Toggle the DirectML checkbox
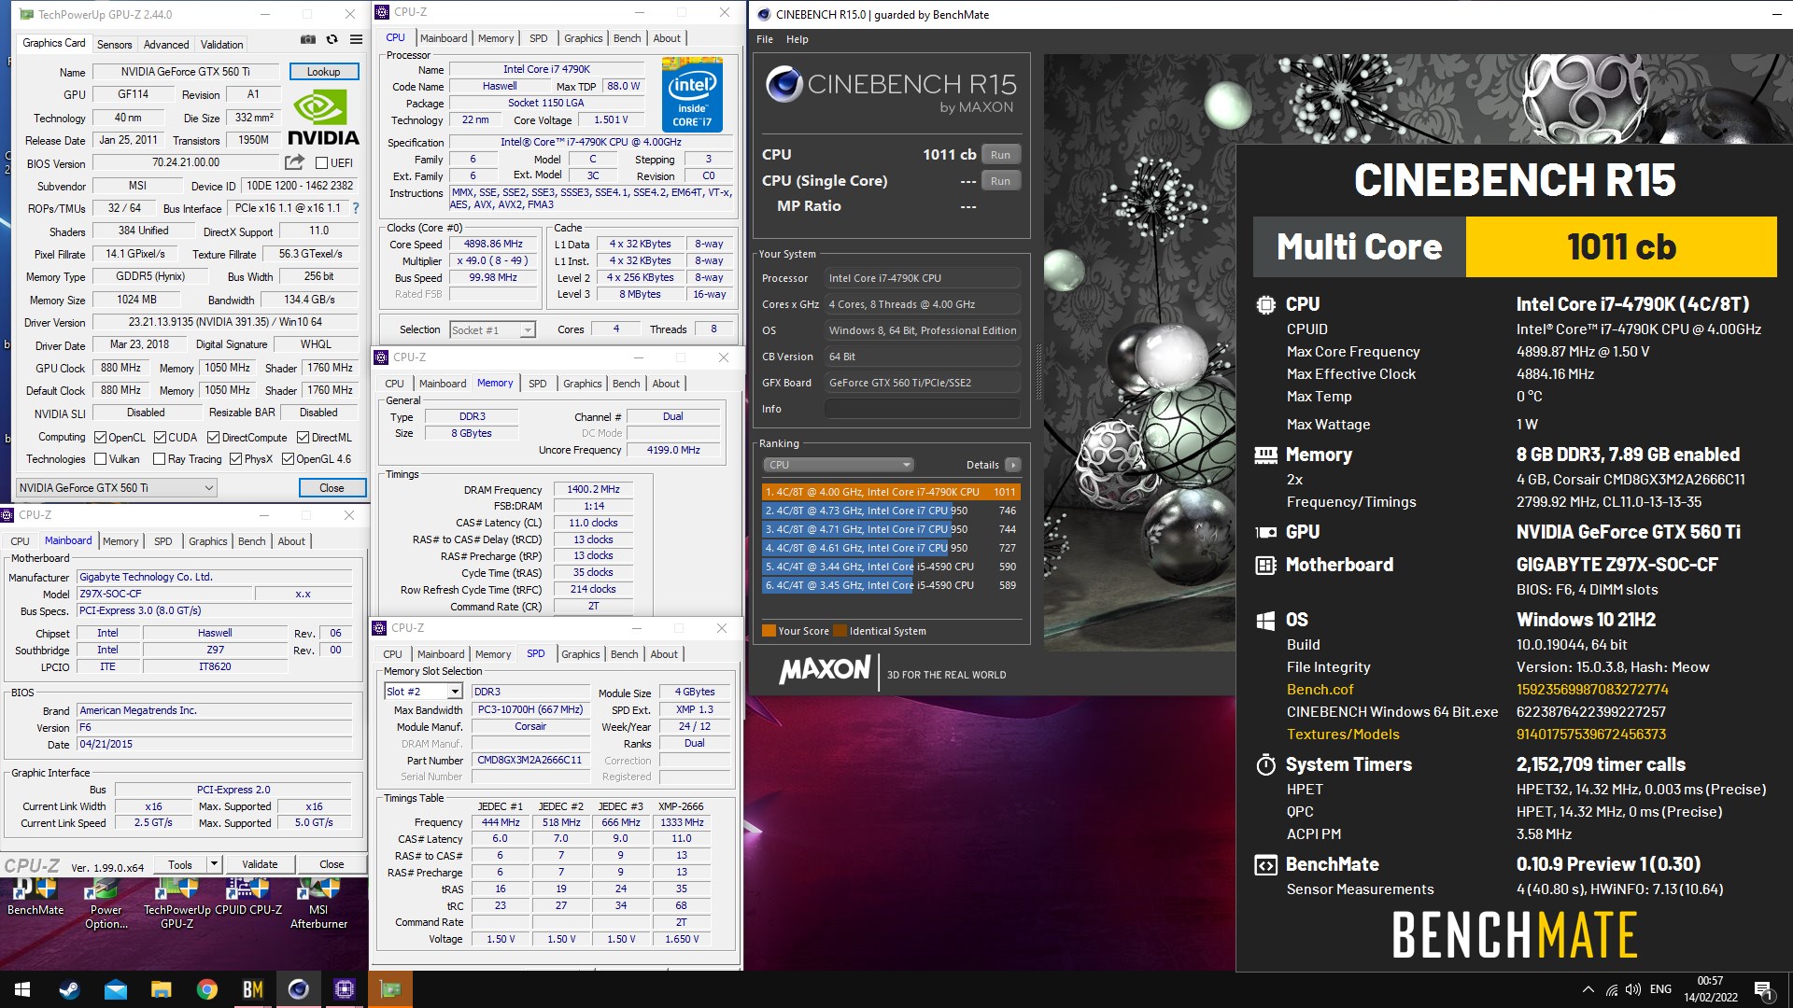 tap(303, 437)
